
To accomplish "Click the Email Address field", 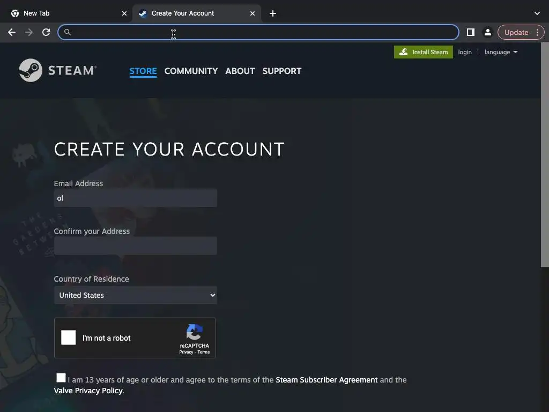I will pos(136,198).
